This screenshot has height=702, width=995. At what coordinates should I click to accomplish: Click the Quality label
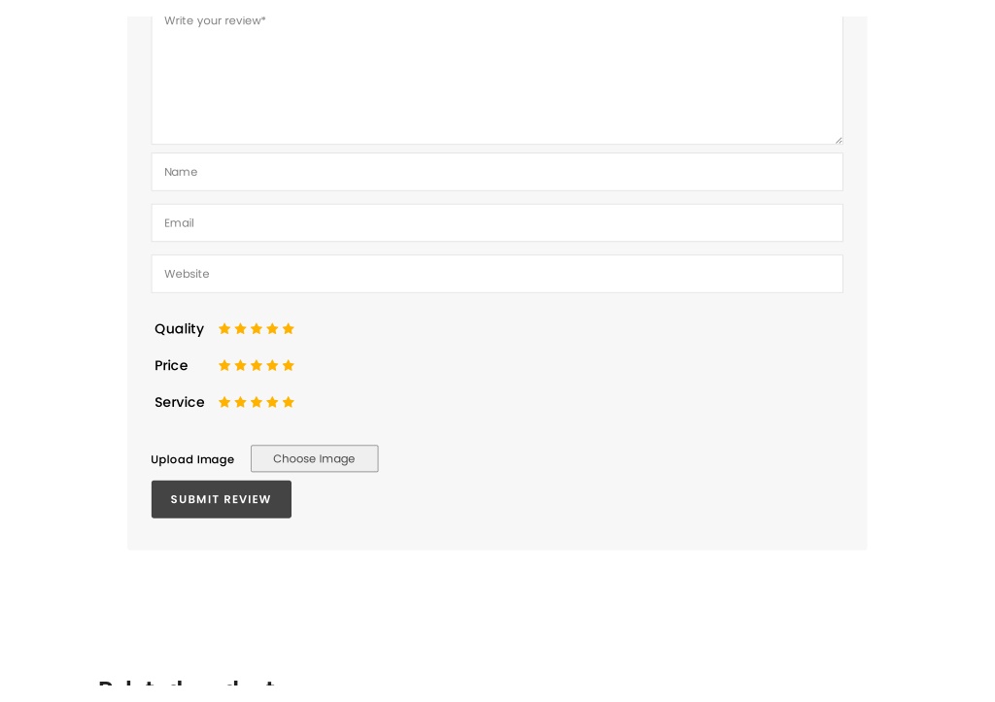coord(179,329)
